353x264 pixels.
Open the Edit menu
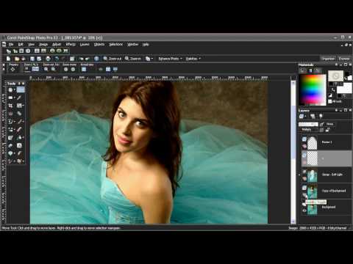click(x=21, y=45)
